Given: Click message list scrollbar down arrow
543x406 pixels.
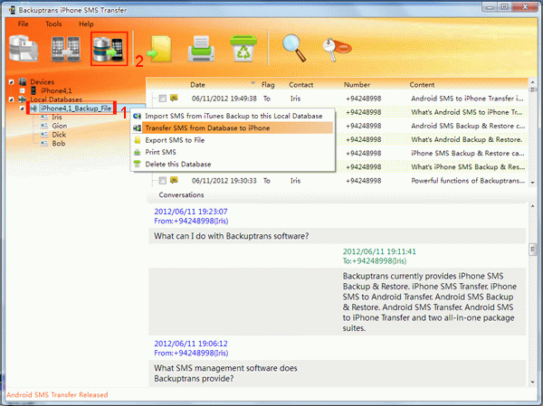Looking at the screenshot, I should [533, 182].
